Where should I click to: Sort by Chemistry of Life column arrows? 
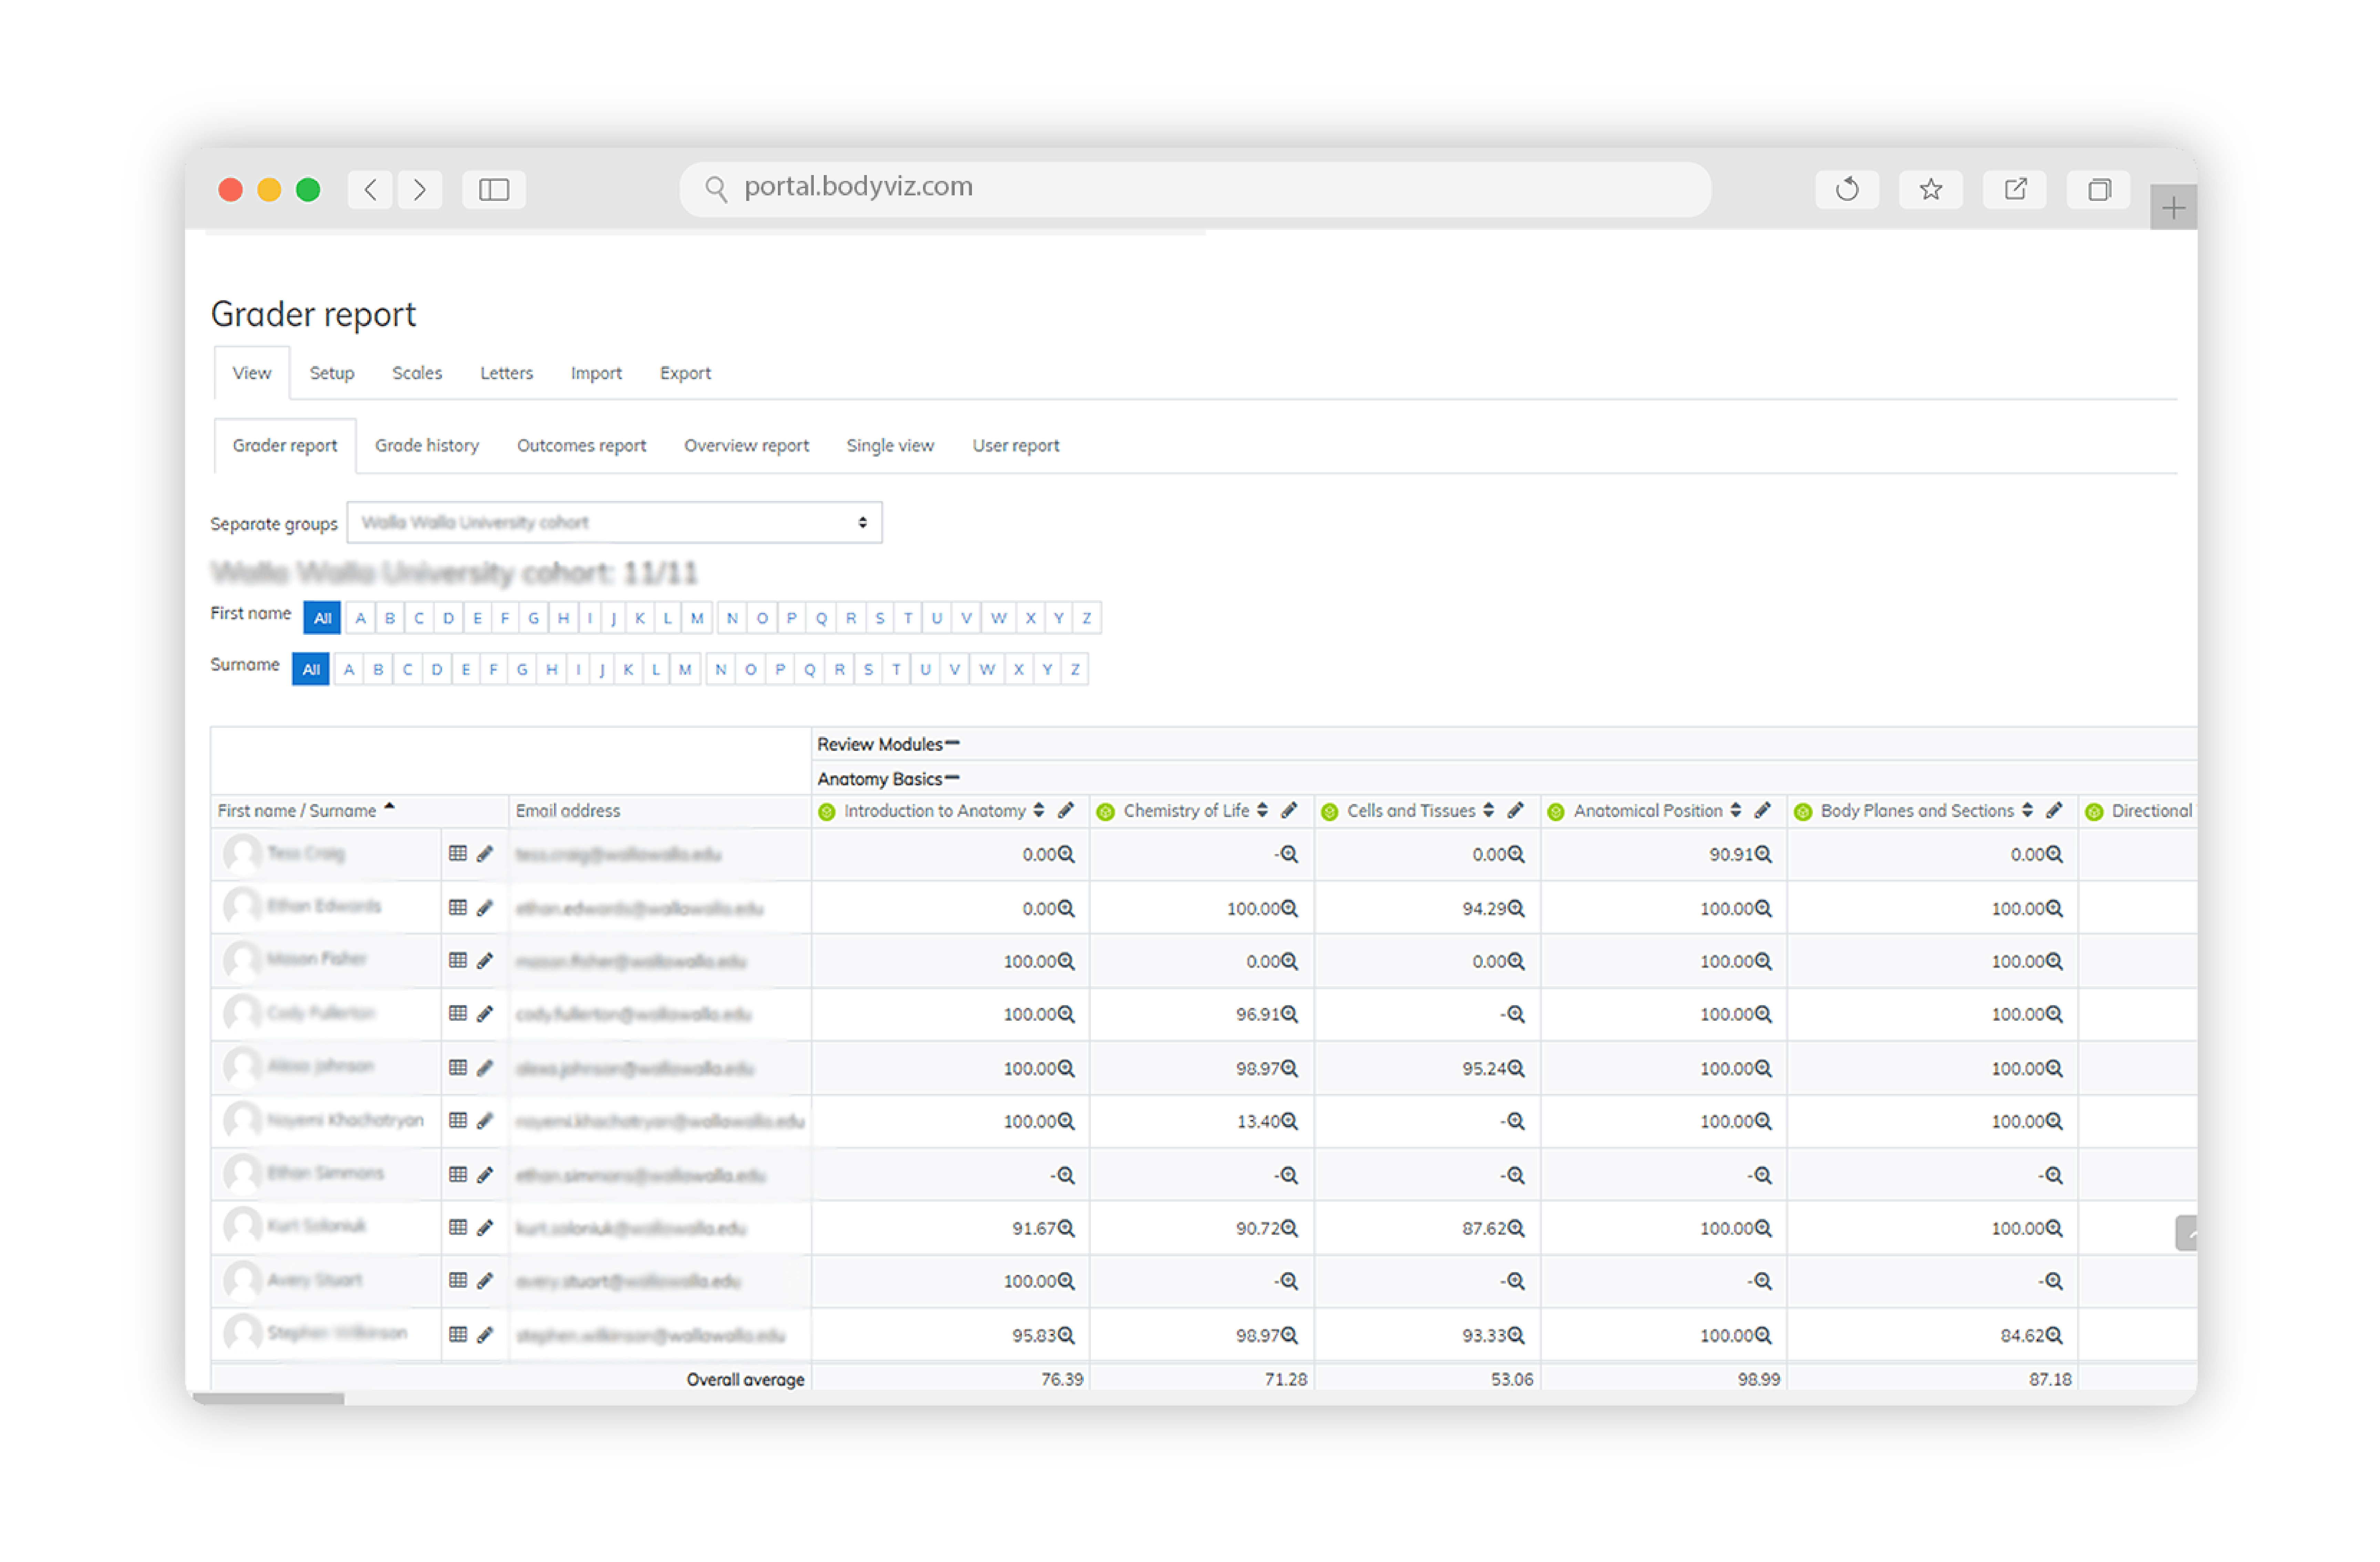click(1262, 811)
